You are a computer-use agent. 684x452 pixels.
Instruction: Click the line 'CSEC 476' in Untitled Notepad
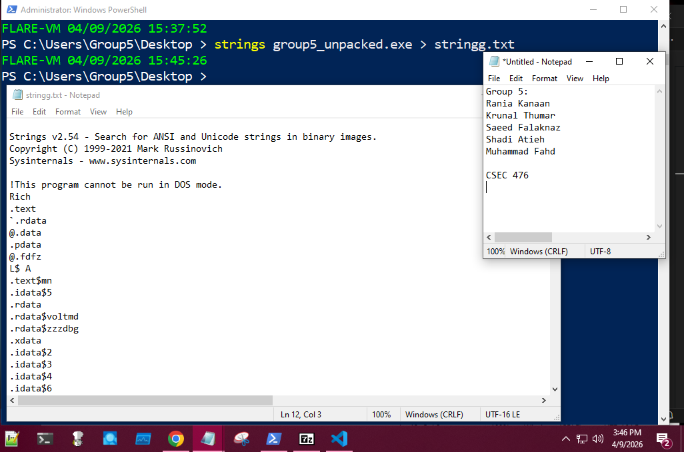coord(507,176)
